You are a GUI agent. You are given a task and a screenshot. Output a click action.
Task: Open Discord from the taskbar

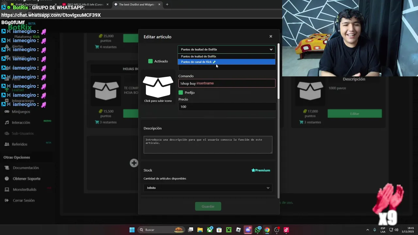tap(248, 230)
